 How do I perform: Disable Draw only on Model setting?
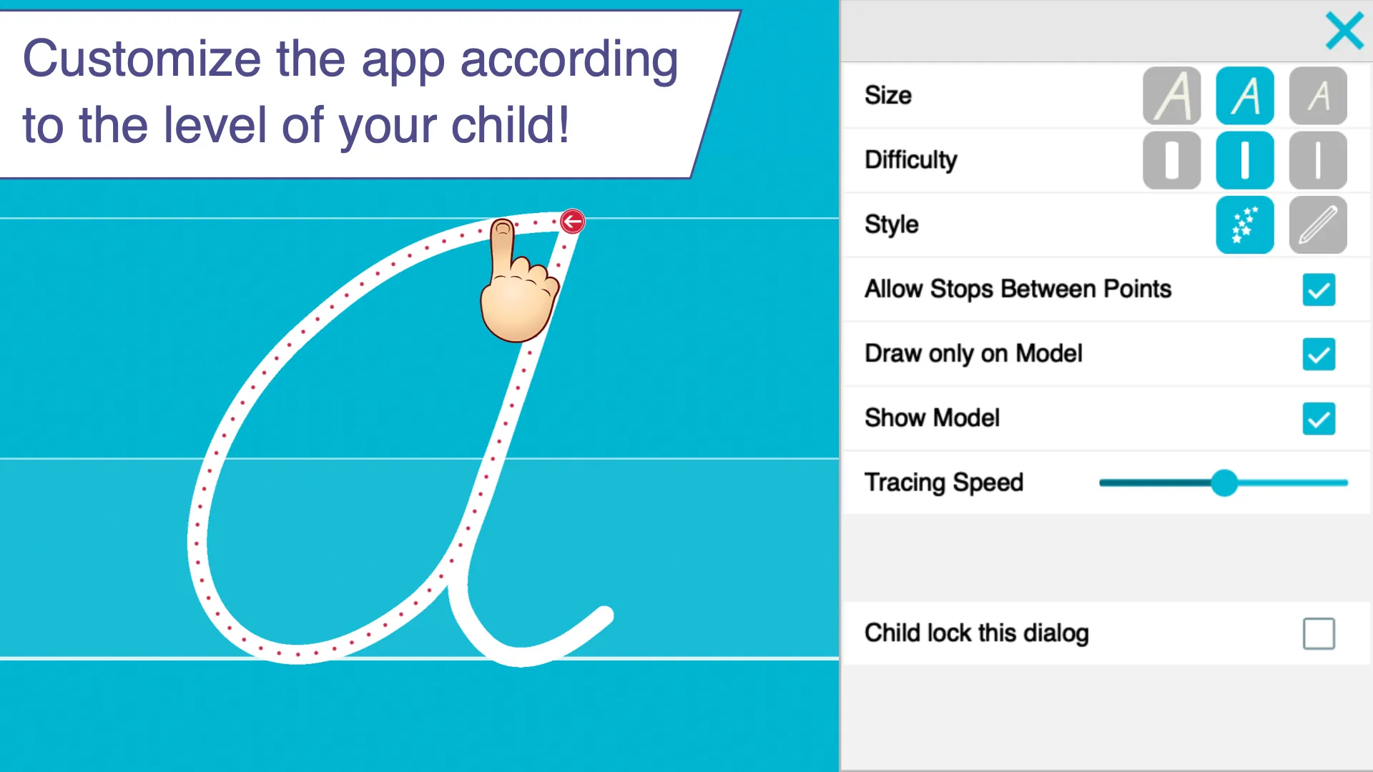[x=1319, y=354]
